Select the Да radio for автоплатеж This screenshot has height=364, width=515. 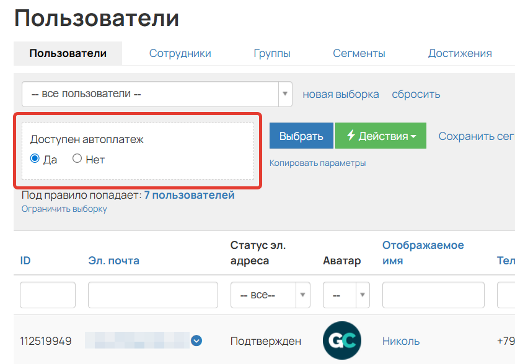(x=35, y=159)
